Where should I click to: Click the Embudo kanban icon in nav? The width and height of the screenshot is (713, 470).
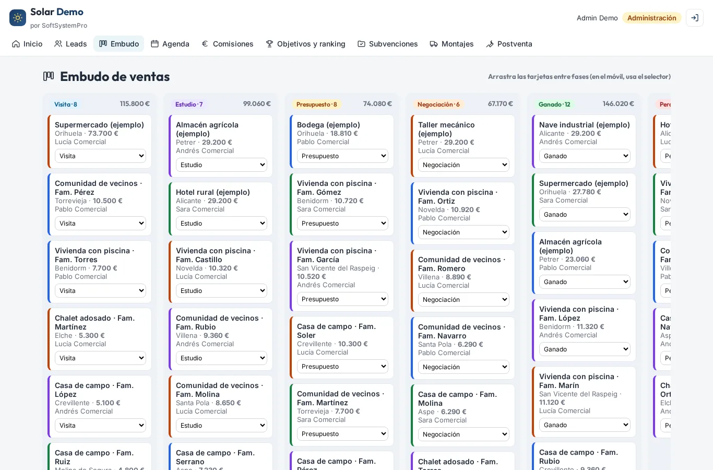(x=103, y=44)
